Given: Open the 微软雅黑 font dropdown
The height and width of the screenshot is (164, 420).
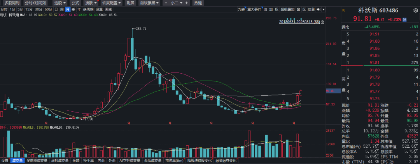Looking at the screenshot, I should [149, 3].
